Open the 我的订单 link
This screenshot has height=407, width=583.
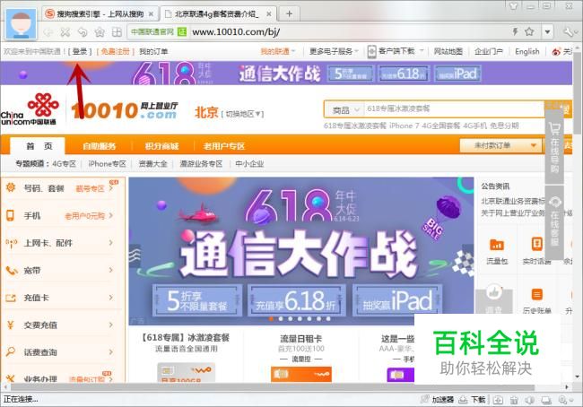coord(153,51)
